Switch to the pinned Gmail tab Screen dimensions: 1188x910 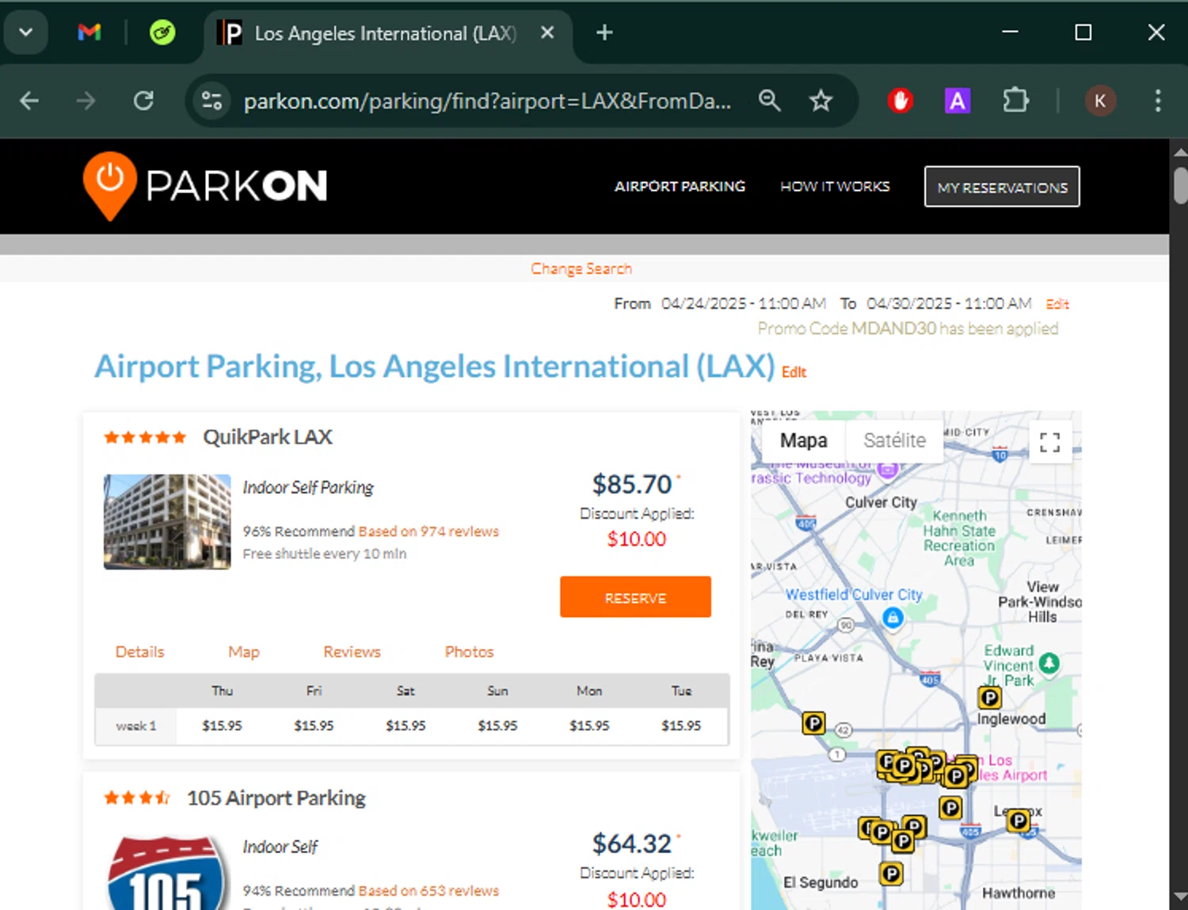click(x=89, y=32)
